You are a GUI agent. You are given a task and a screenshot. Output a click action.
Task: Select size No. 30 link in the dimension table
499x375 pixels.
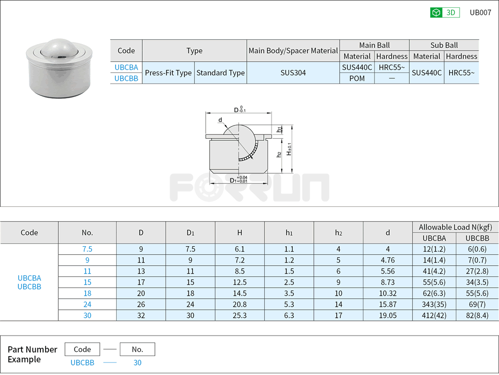[87, 316]
